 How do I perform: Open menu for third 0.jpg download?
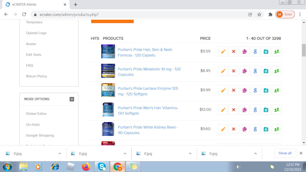coord(190,154)
